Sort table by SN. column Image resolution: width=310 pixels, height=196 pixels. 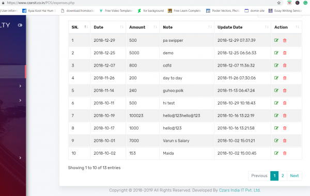point(80,27)
